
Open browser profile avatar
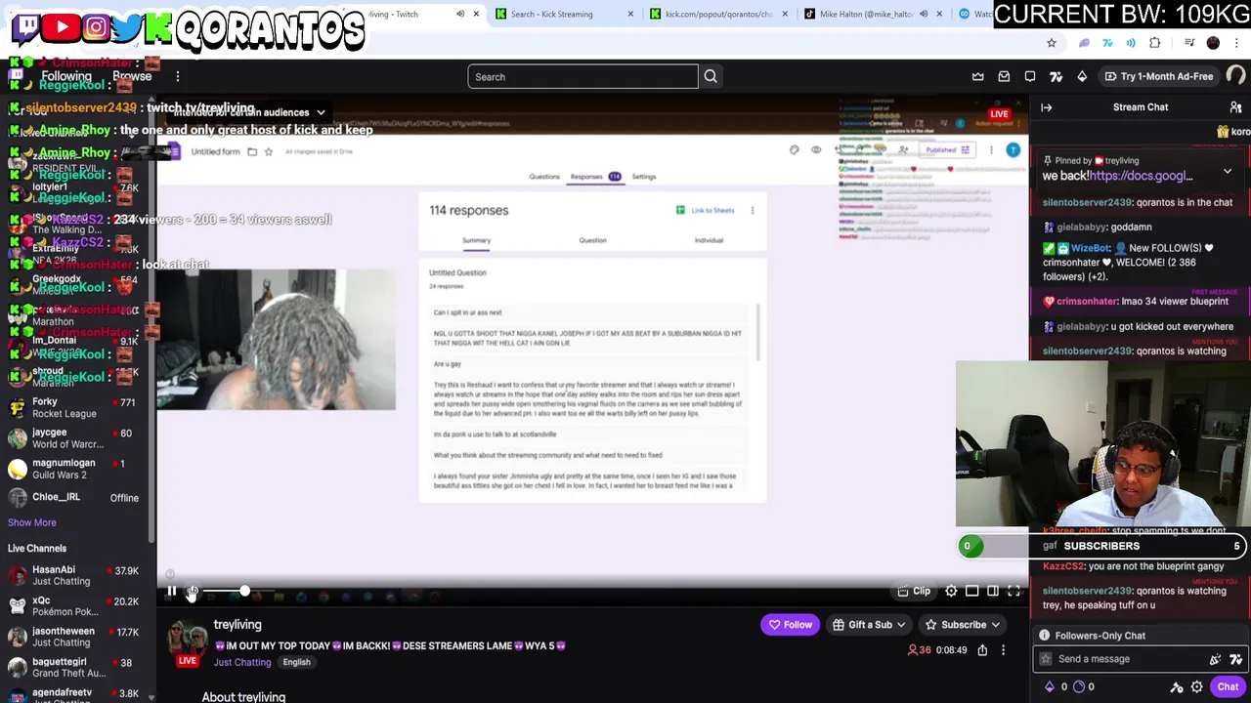pyautogui.click(x=1213, y=43)
